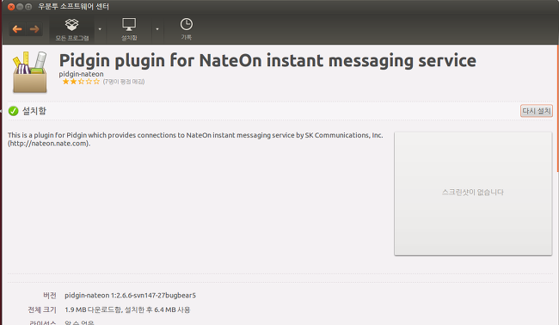Screen dimensions: 559x325
Task: Maximize the Ubuntu Software Center window
Action: click(28, 7)
